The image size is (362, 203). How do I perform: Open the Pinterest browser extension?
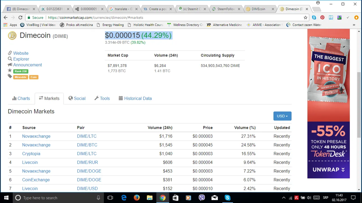[322, 17]
